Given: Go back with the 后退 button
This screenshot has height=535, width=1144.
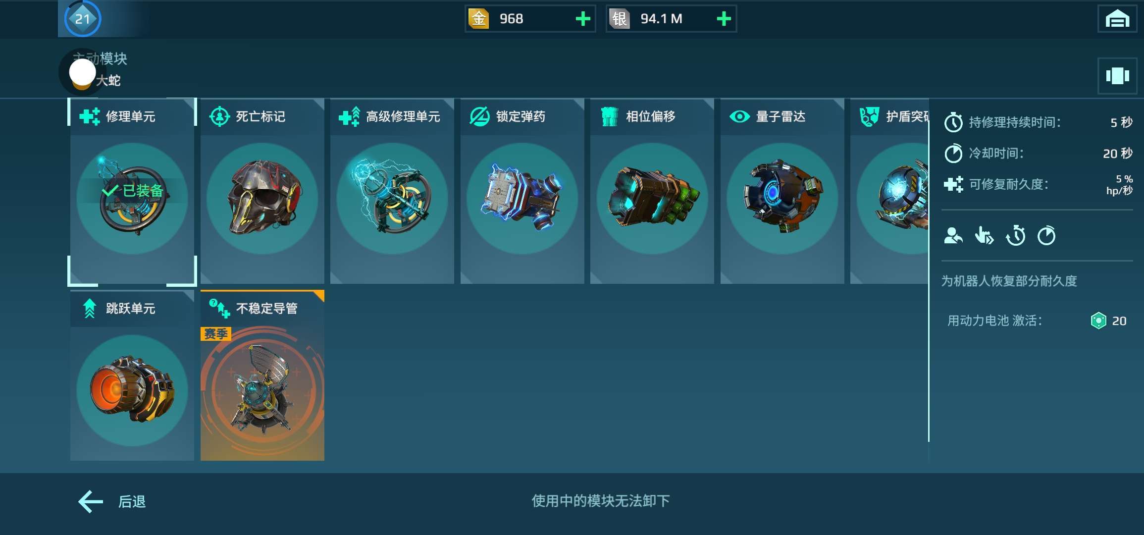Looking at the screenshot, I should tap(112, 502).
